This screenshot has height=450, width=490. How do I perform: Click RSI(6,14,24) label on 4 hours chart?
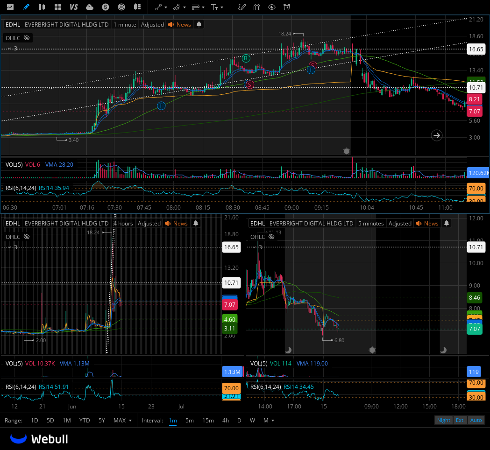point(21,387)
